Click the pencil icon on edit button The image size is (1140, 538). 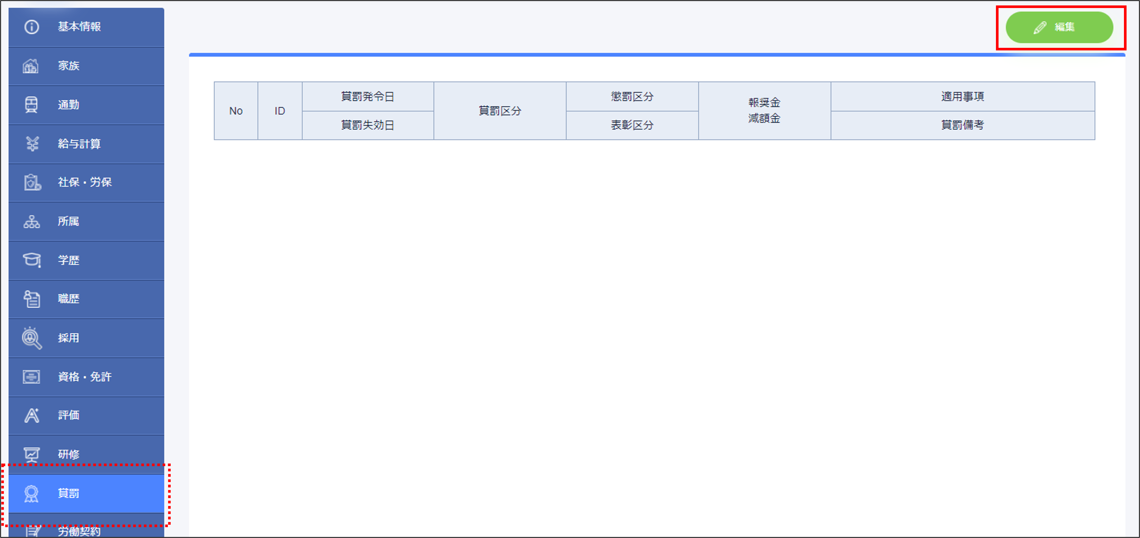[1040, 27]
